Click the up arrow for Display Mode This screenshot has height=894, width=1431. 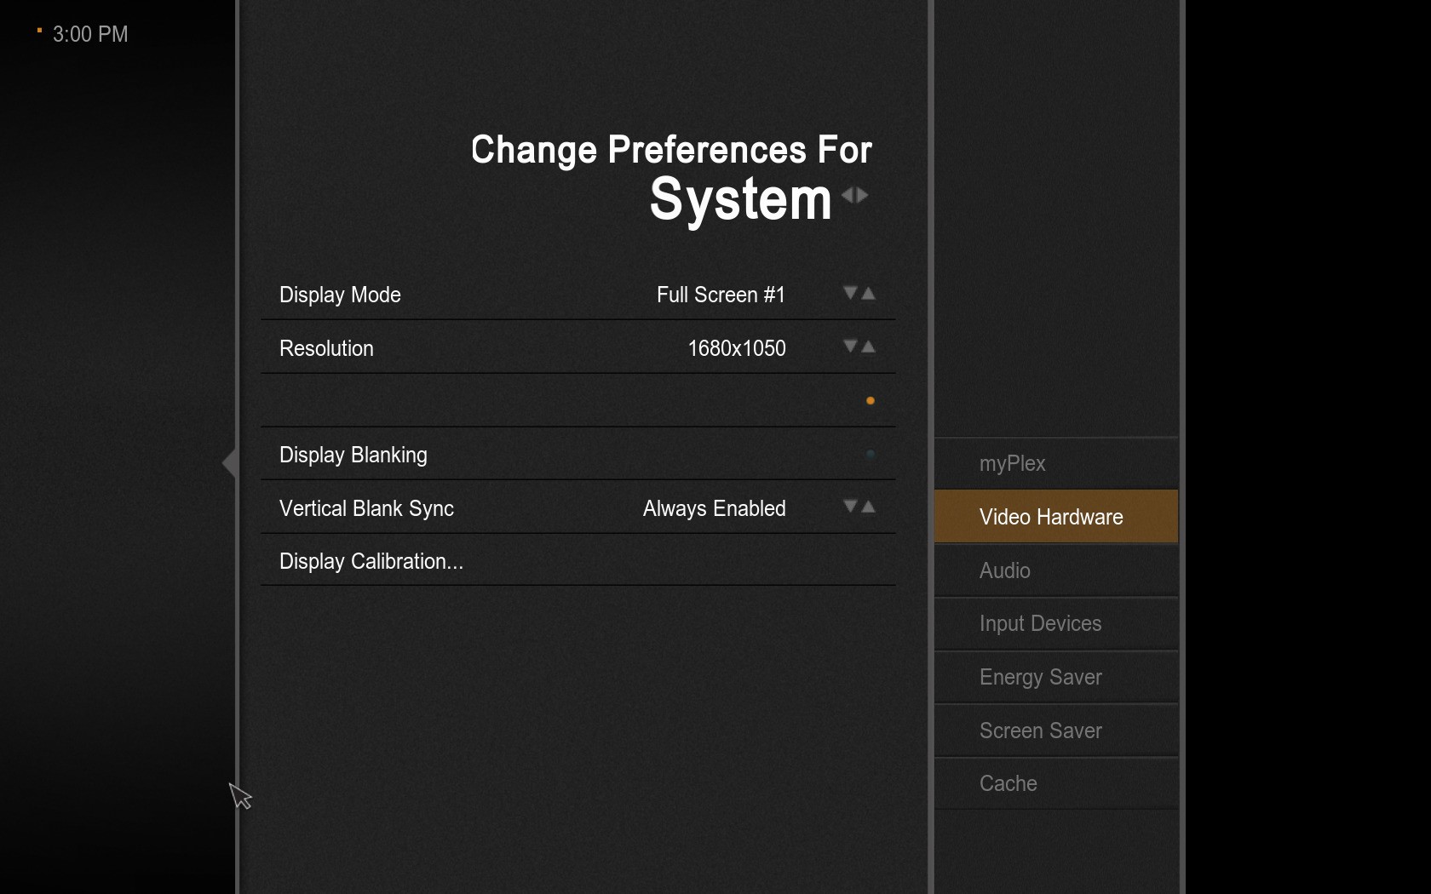point(869,293)
